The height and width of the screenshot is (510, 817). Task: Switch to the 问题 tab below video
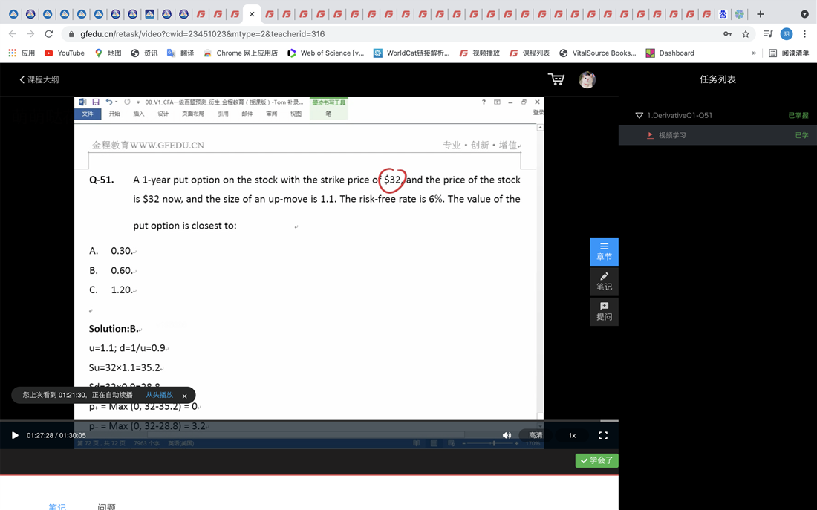106,506
